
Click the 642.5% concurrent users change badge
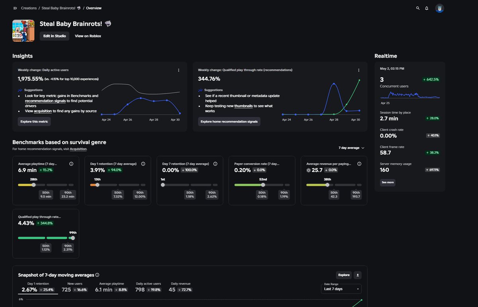[x=431, y=79]
